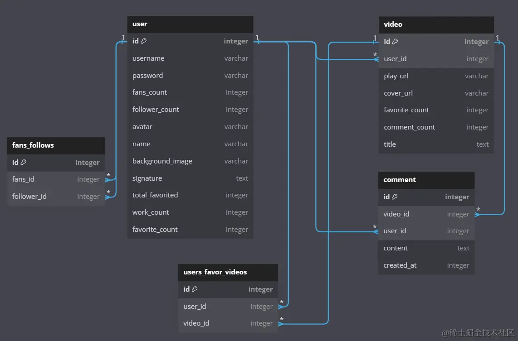Click the integer type of follower_id
This screenshot has width=518, height=341.
click(88, 197)
